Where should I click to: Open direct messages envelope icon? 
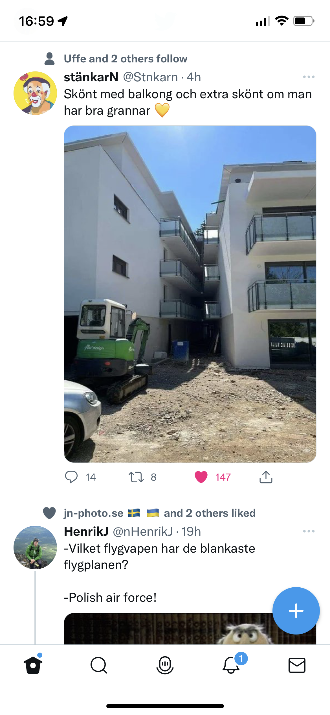click(x=297, y=665)
